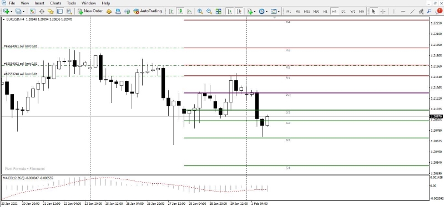Image resolution: width=444 pixels, height=207 pixels.
Task: Click the arrow before EURUSD,H4 title
Action: (x=3, y=19)
